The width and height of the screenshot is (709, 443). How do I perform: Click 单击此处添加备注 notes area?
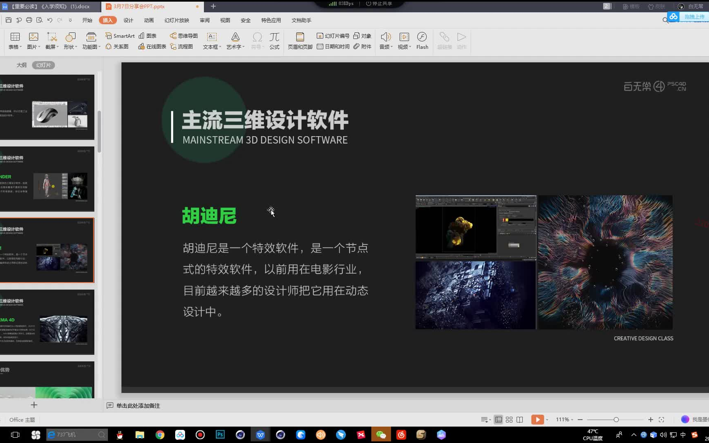[x=137, y=405]
